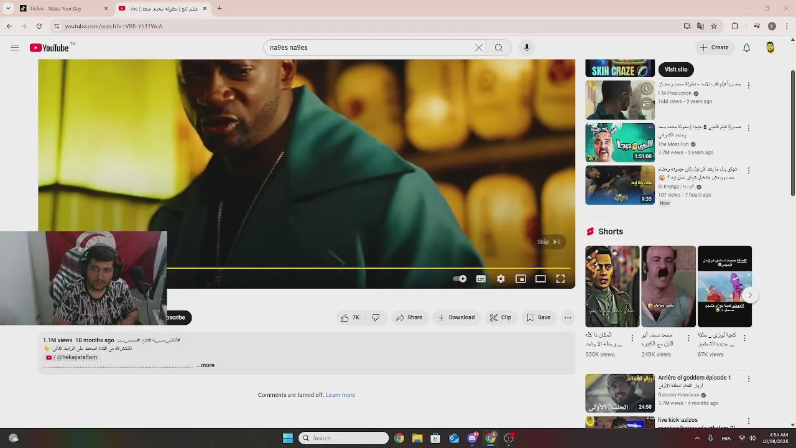Open options for the 330K views Short
796x448 pixels.
click(x=632, y=338)
